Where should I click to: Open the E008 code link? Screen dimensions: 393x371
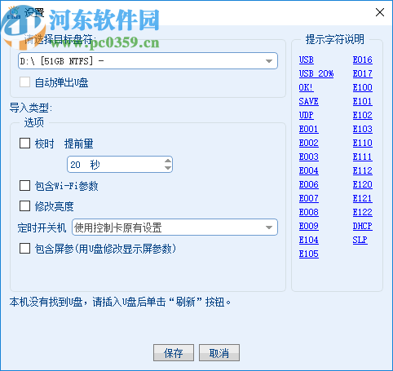308,212
